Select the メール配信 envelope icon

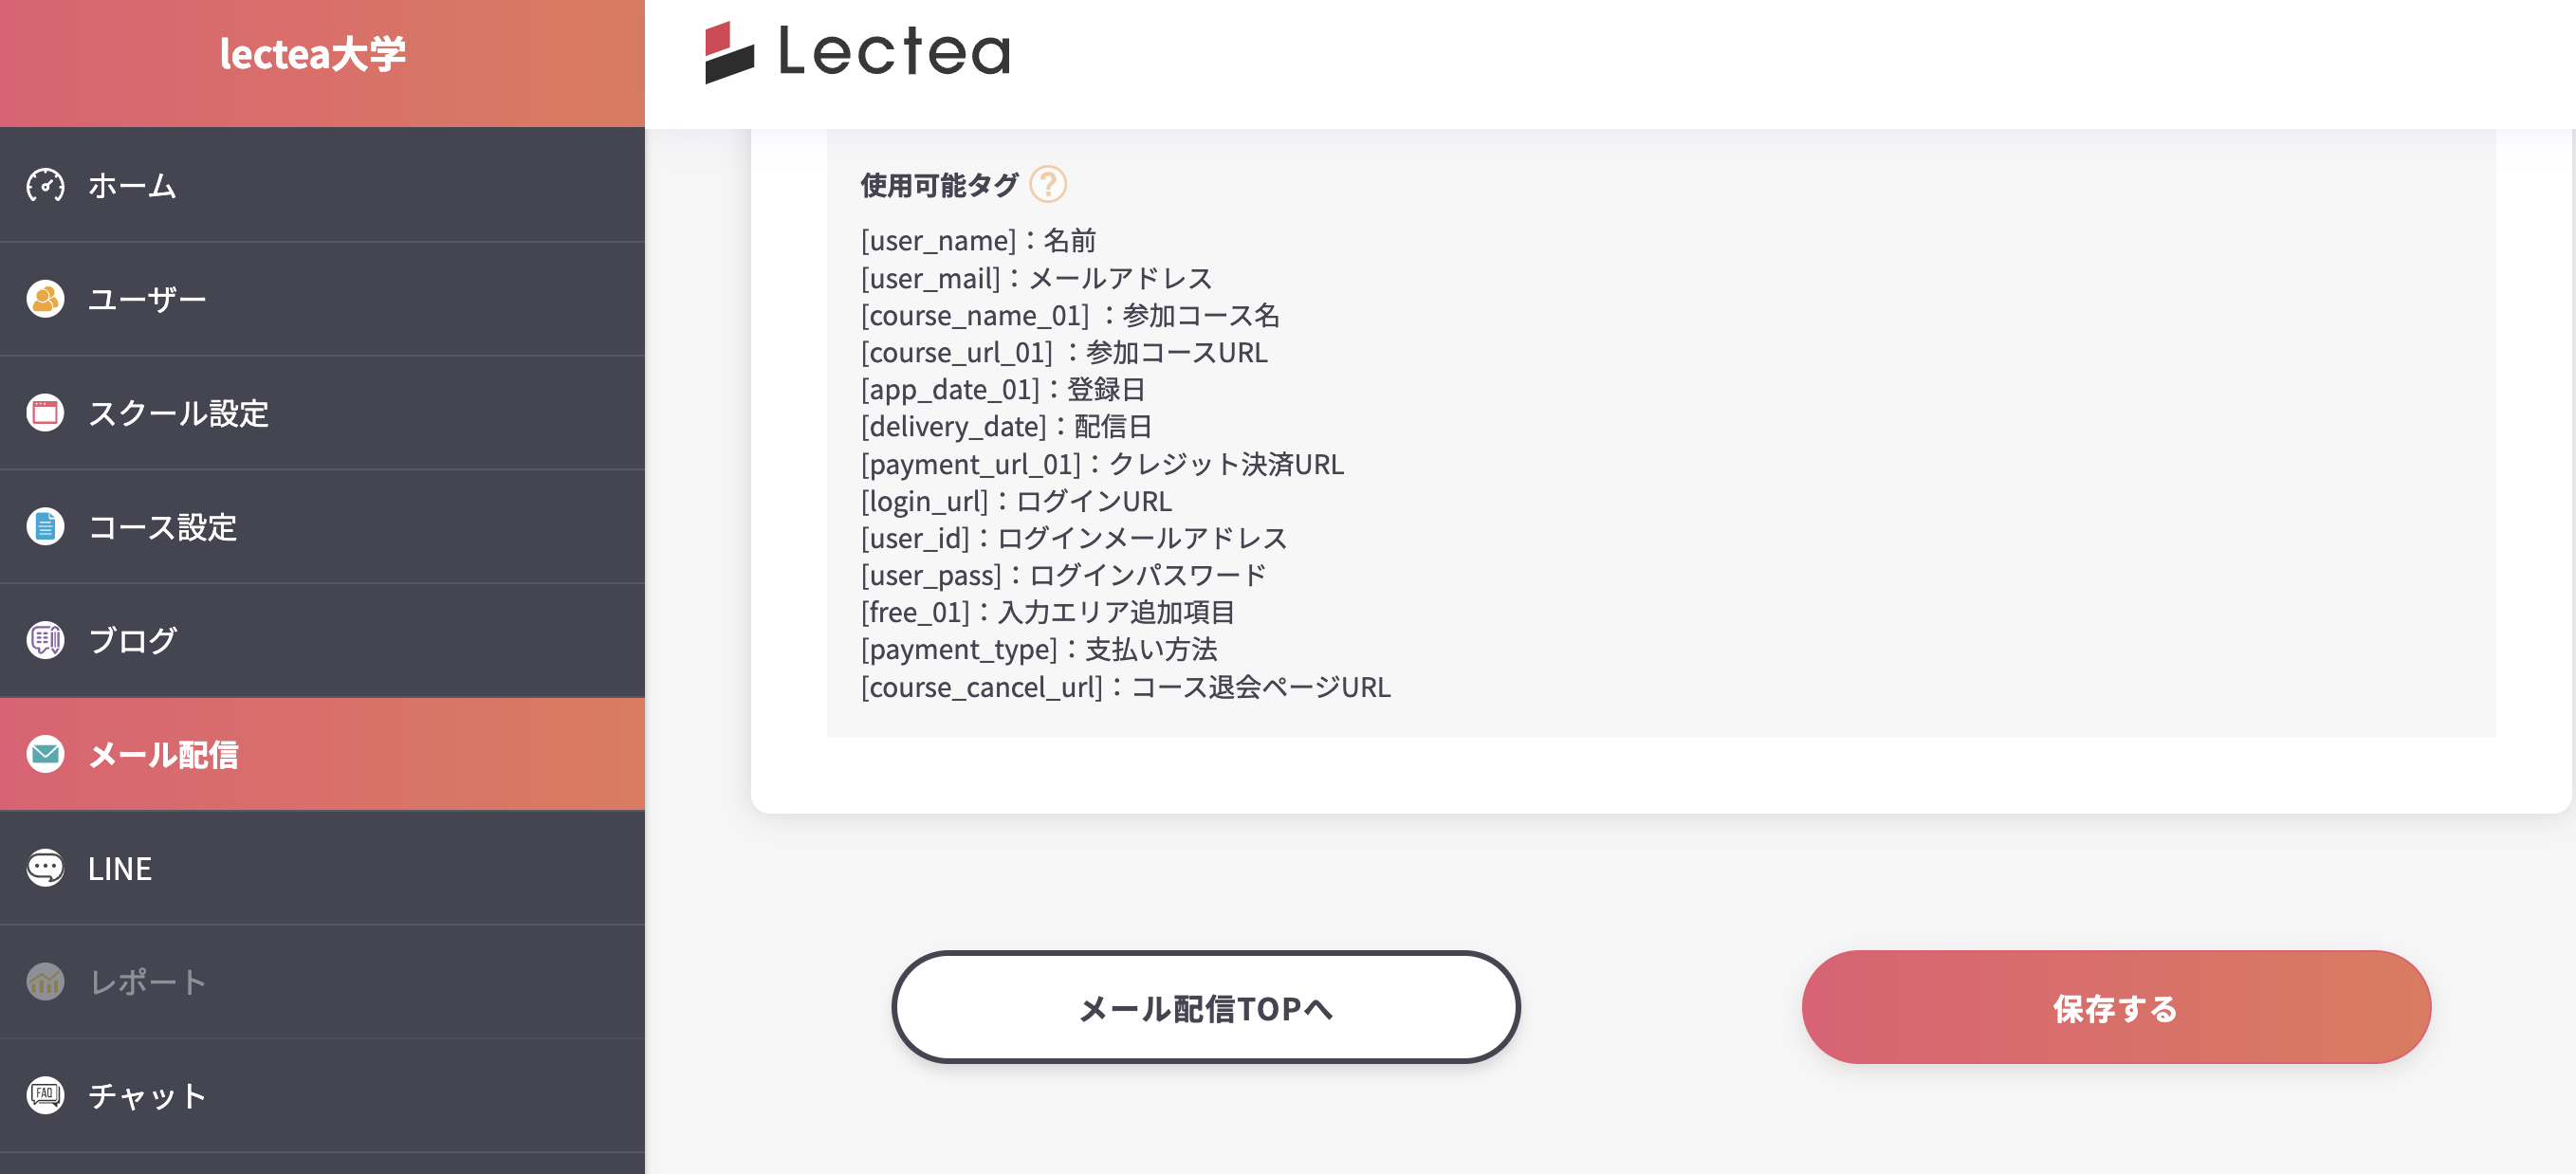[x=44, y=755]
